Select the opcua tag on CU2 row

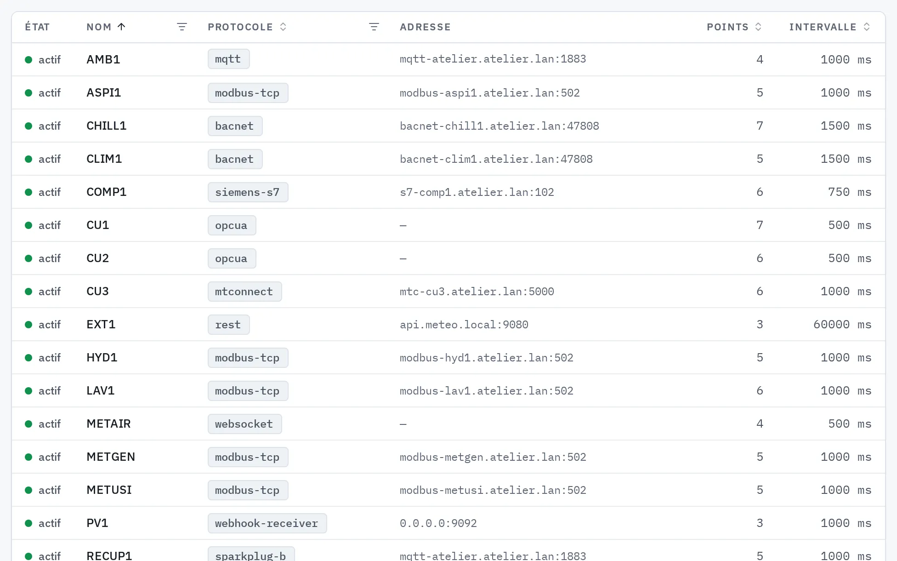tap(232, 258)
